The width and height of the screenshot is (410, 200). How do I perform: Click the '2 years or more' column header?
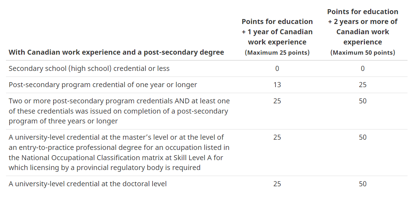point(362,27)
